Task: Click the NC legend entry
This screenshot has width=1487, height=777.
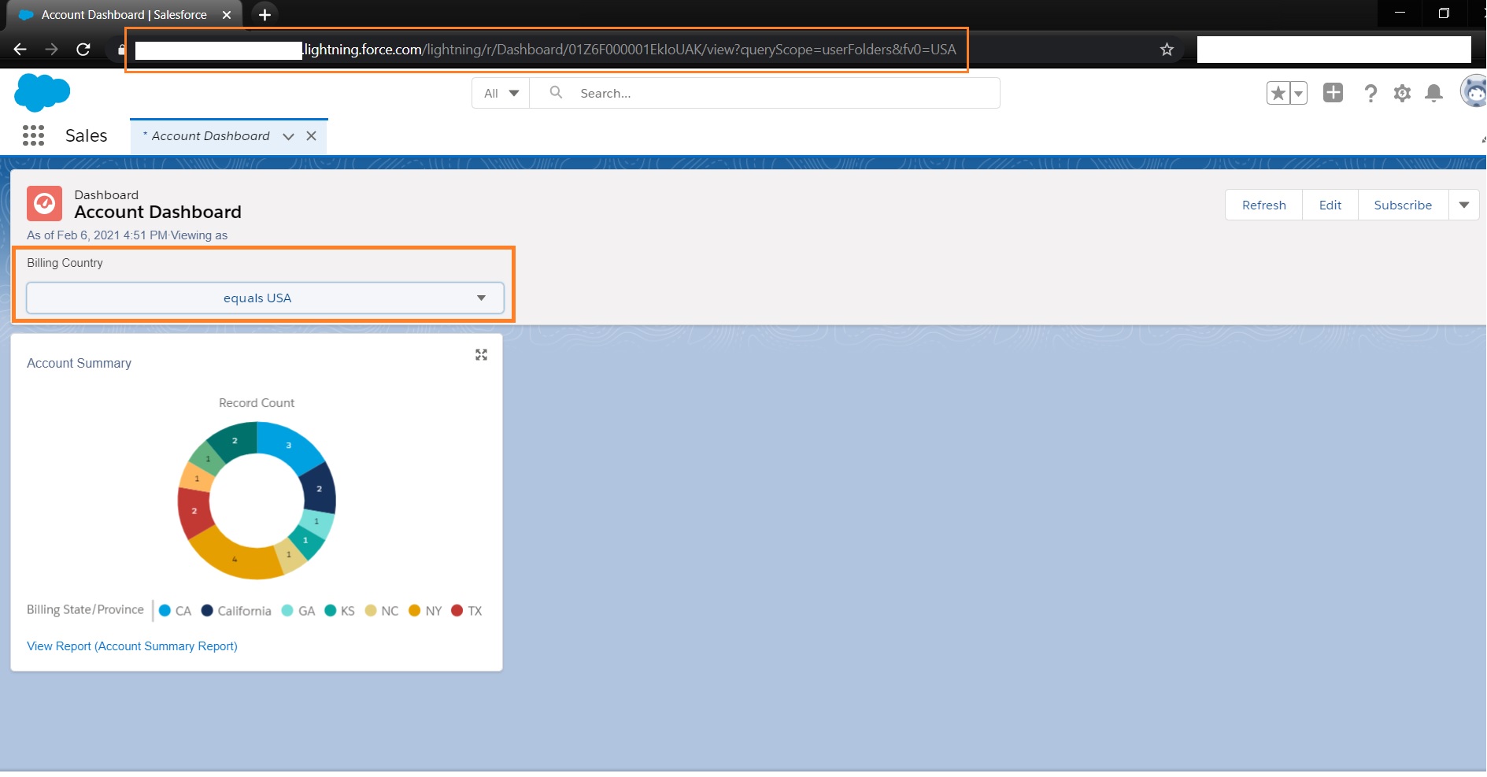Action: point(382,610)
